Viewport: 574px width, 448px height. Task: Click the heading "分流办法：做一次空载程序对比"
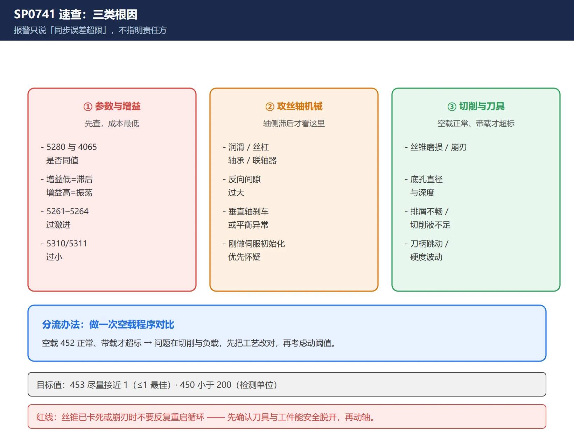point(108,324)
